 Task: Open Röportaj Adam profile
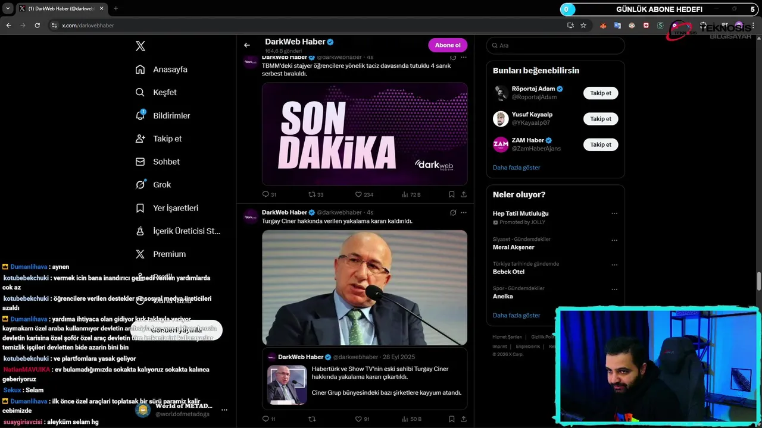(x=533, y=89)
